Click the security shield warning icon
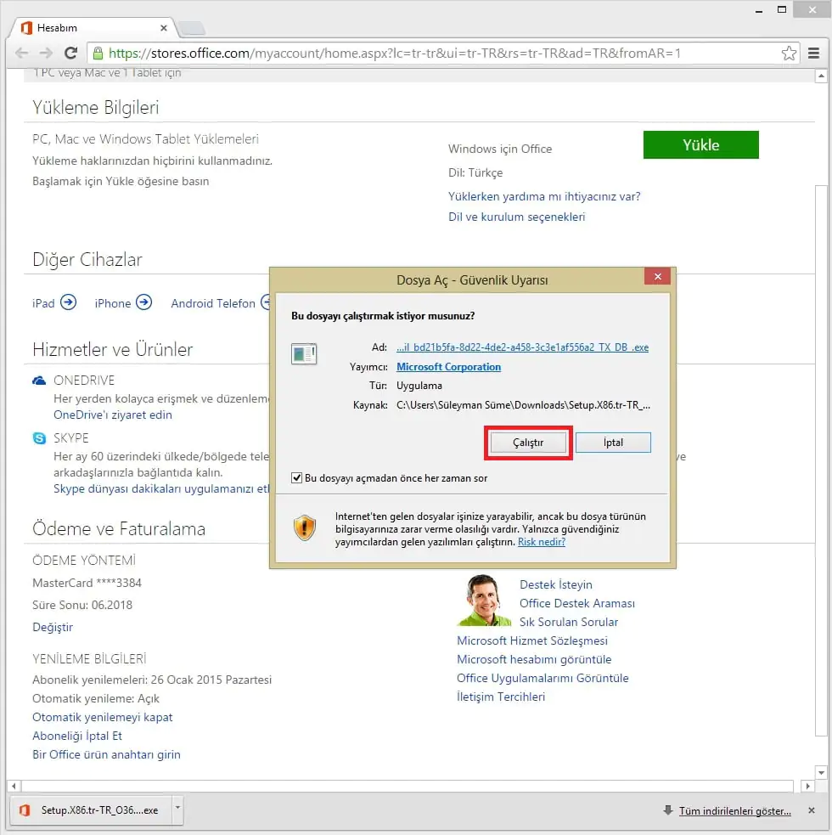 coord(305,528)
